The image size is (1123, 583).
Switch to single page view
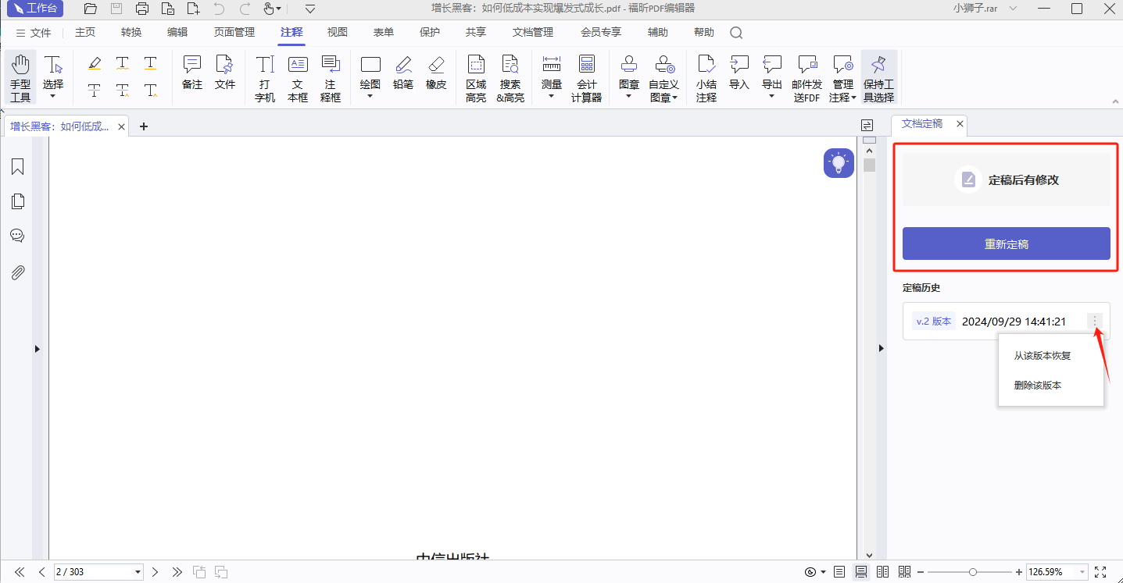click(x=839, y=572)
